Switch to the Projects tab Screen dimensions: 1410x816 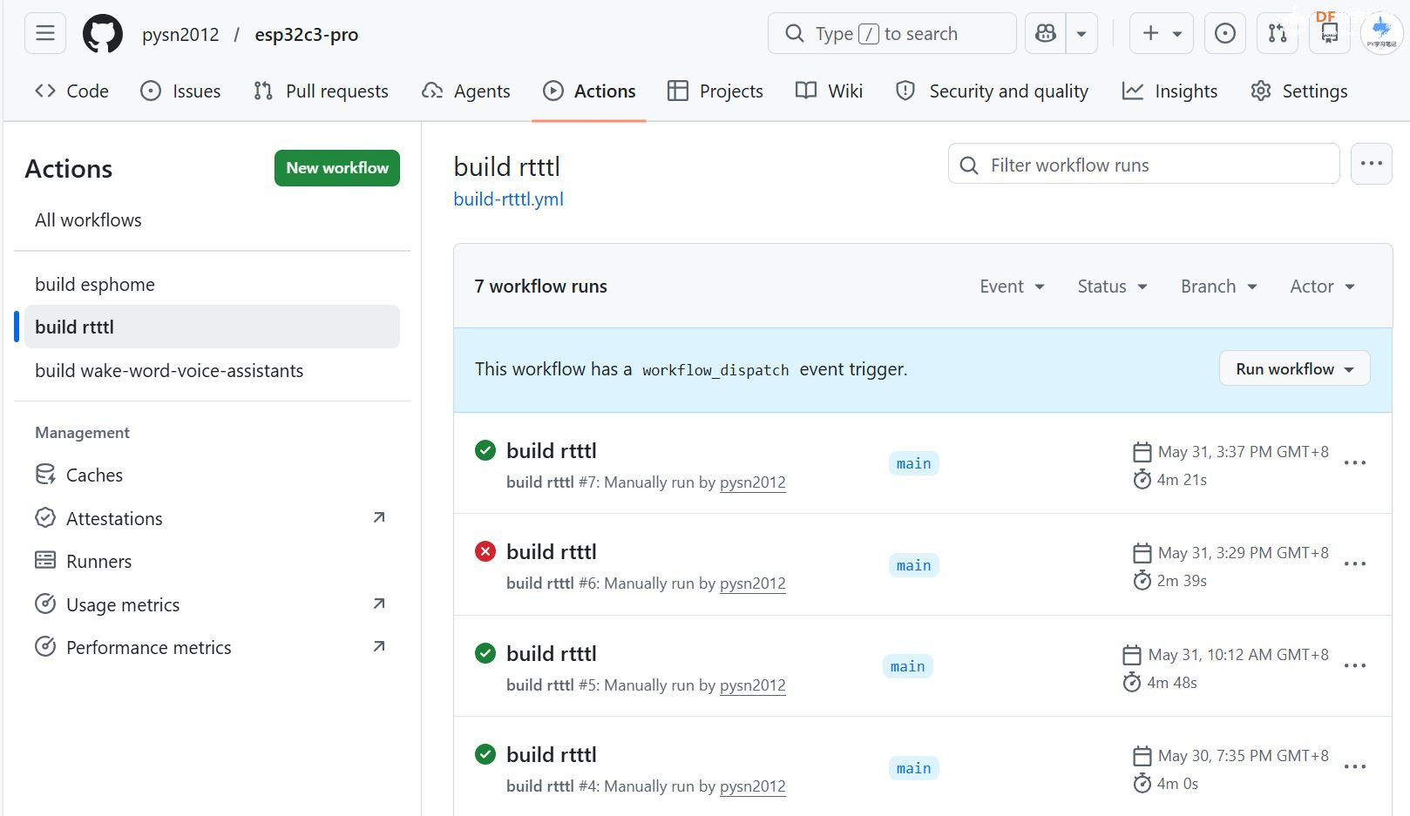[715, 91]
